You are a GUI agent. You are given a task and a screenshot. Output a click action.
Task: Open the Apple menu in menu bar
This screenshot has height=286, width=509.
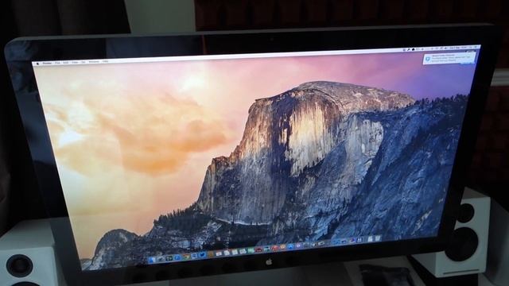coord(37,64)
